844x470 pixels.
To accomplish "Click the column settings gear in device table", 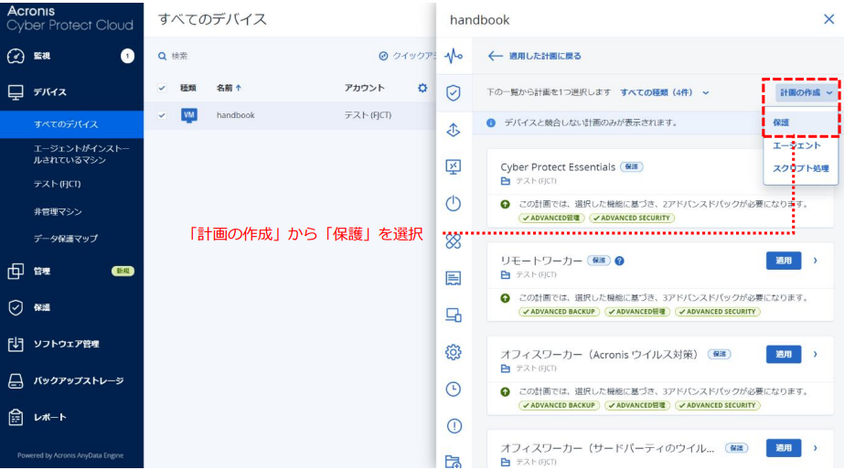I will [422, 88].
